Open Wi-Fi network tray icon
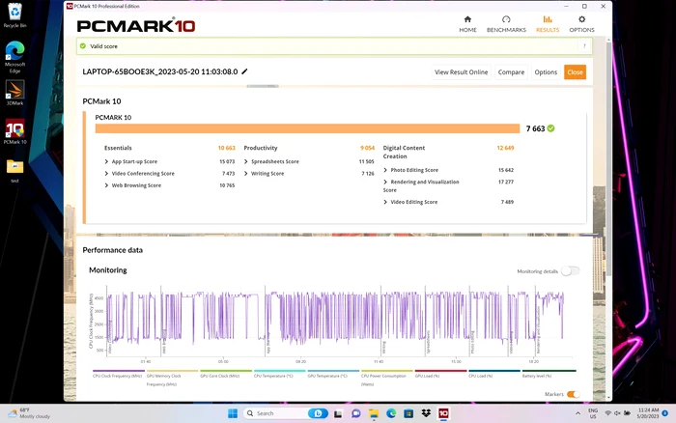 pyautogui.click(x=607, y=413)
